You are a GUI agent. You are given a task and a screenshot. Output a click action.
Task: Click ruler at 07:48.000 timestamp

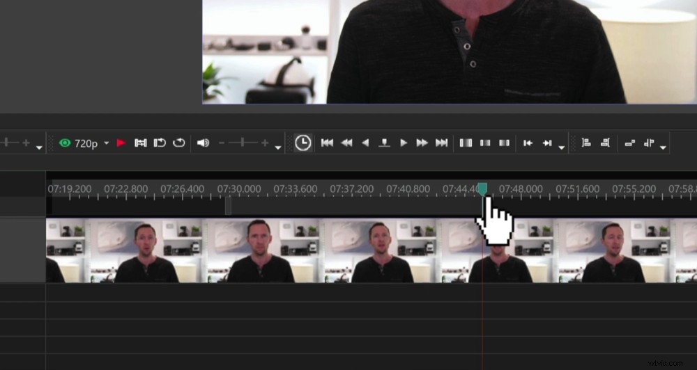pyautogui.click(x=521, y=189)
